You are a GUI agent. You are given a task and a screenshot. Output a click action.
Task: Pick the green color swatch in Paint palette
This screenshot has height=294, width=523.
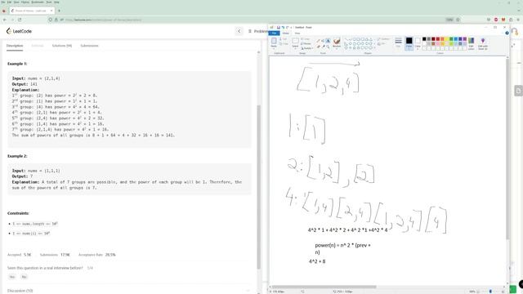[451, 39]
